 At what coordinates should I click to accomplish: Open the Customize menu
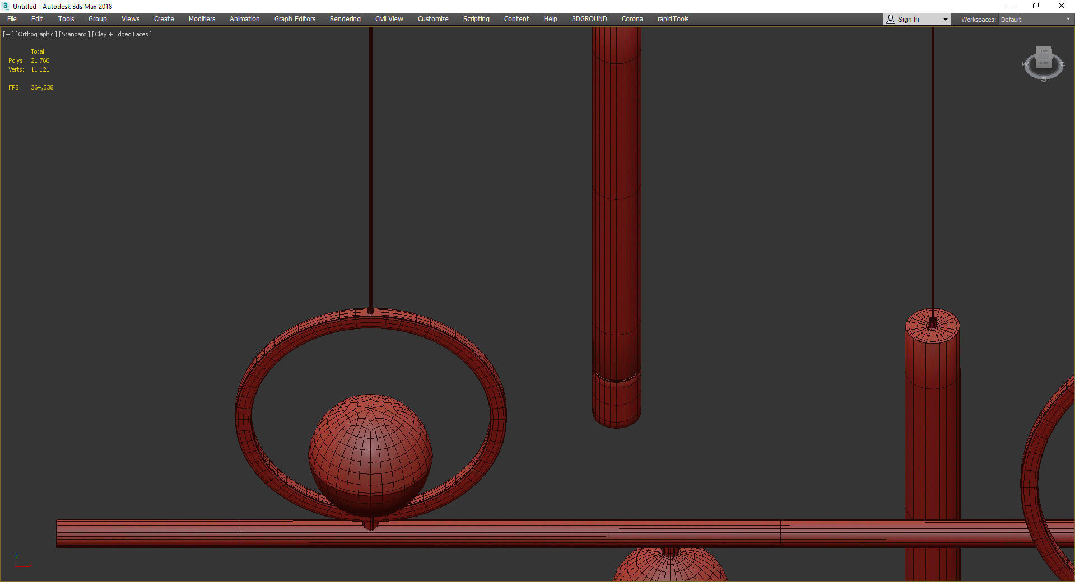[433, 19]
